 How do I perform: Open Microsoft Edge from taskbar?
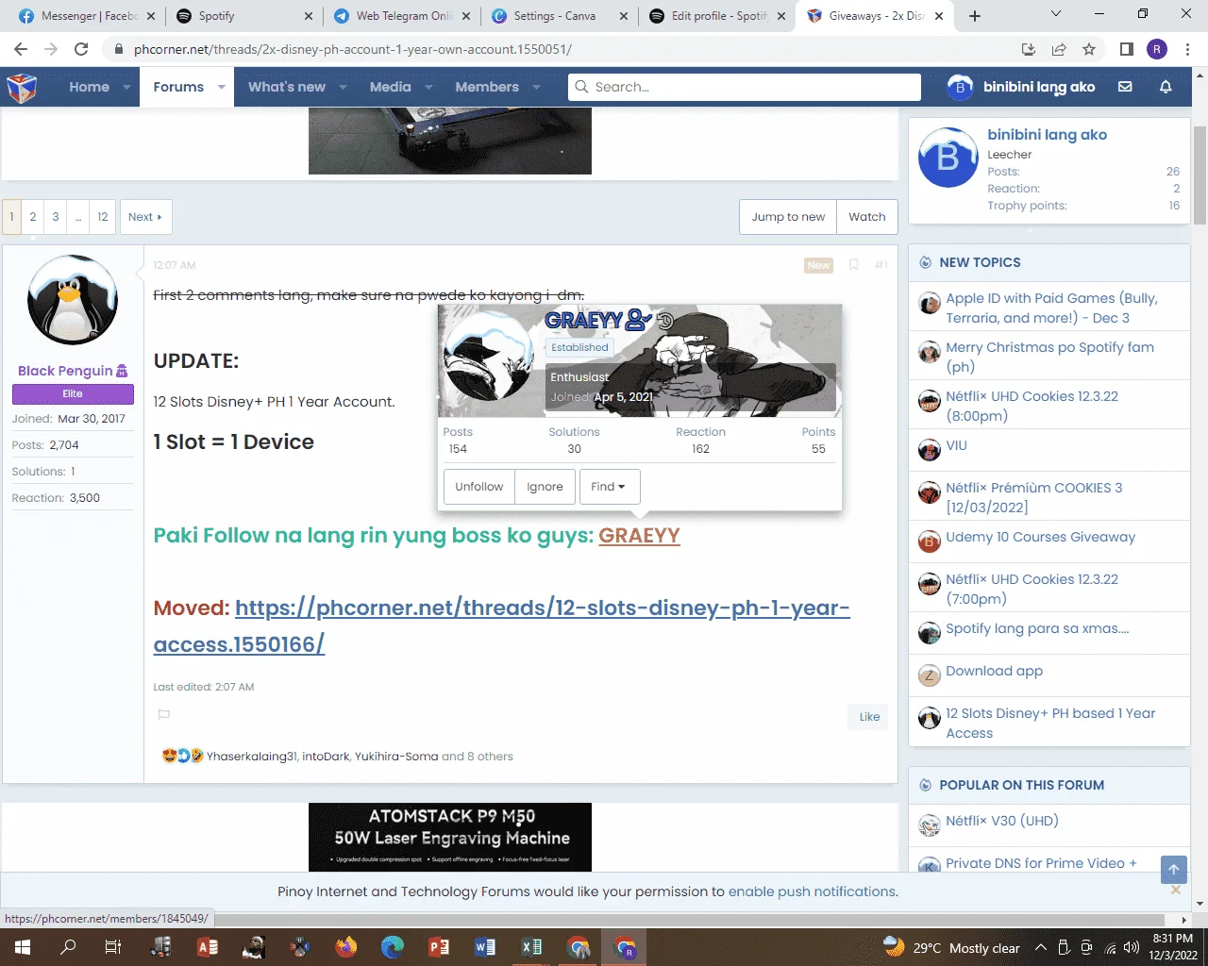[393, 947]
